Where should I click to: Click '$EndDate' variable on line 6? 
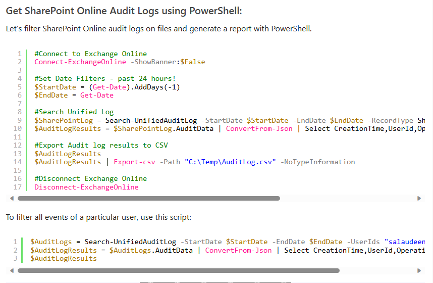click(51, 96)
